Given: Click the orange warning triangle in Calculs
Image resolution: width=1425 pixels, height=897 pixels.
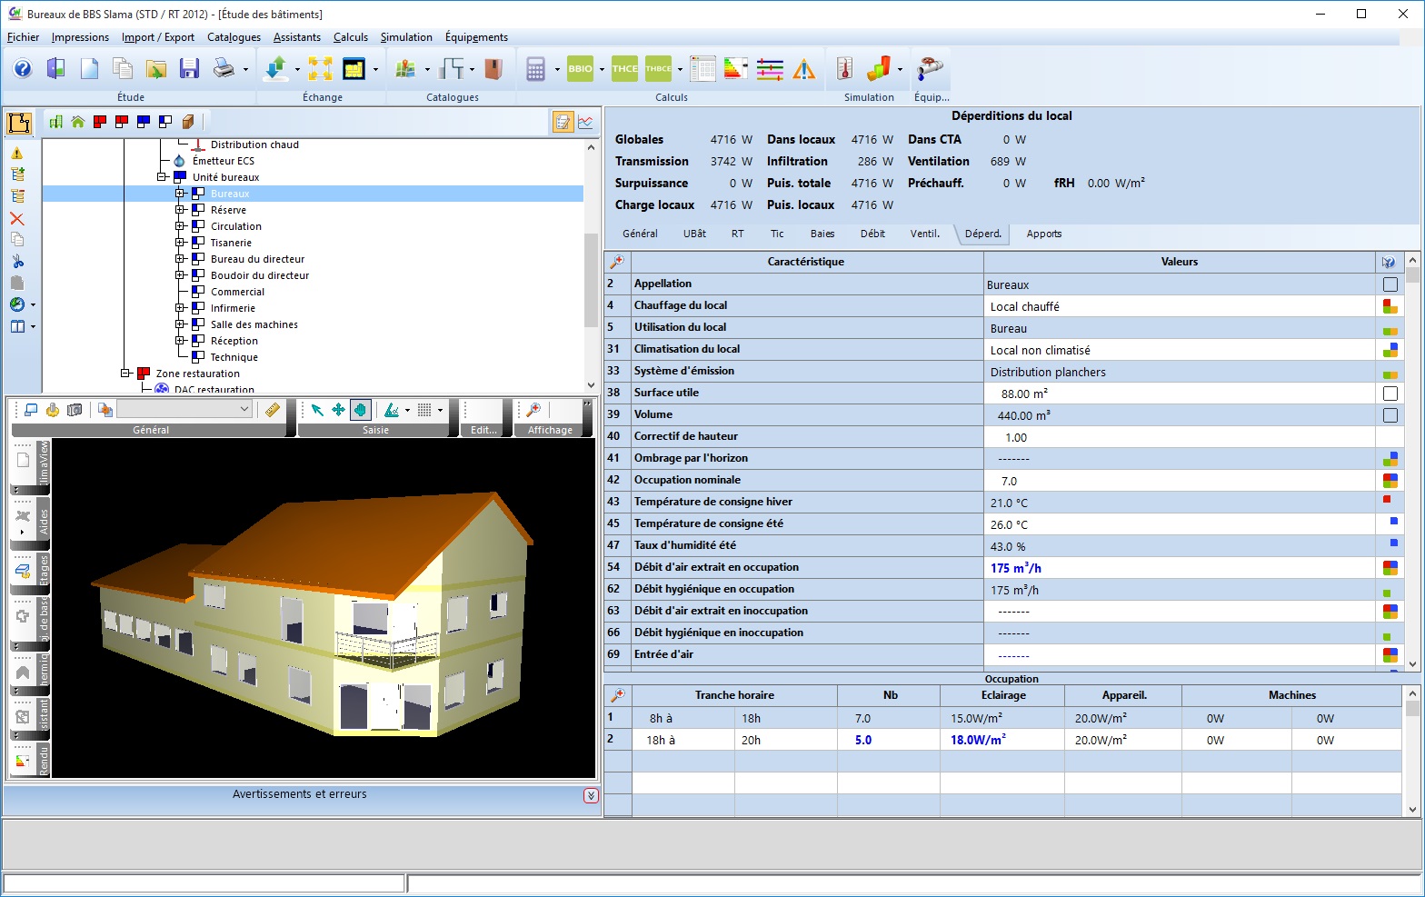Looking at the screenshot, I should pyautogui.click(x=804, y=69).
